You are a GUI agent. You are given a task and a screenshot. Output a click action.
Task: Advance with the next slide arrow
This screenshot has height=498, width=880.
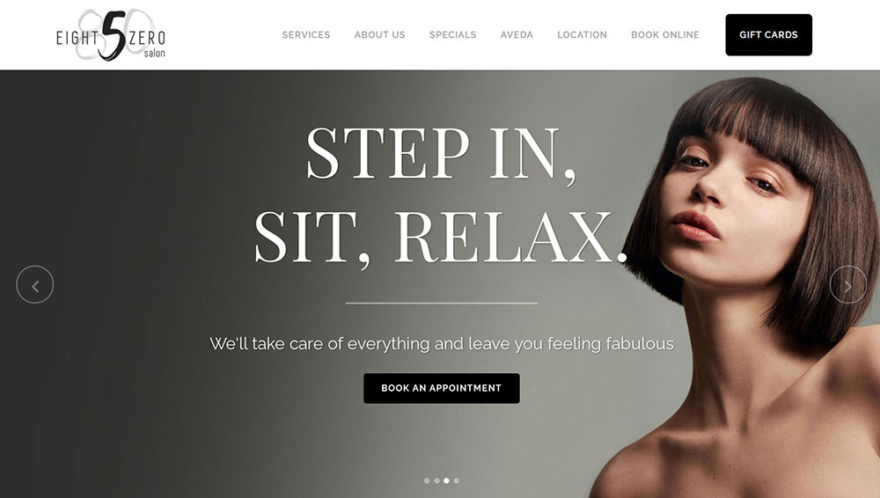click(x=848, y=285)
